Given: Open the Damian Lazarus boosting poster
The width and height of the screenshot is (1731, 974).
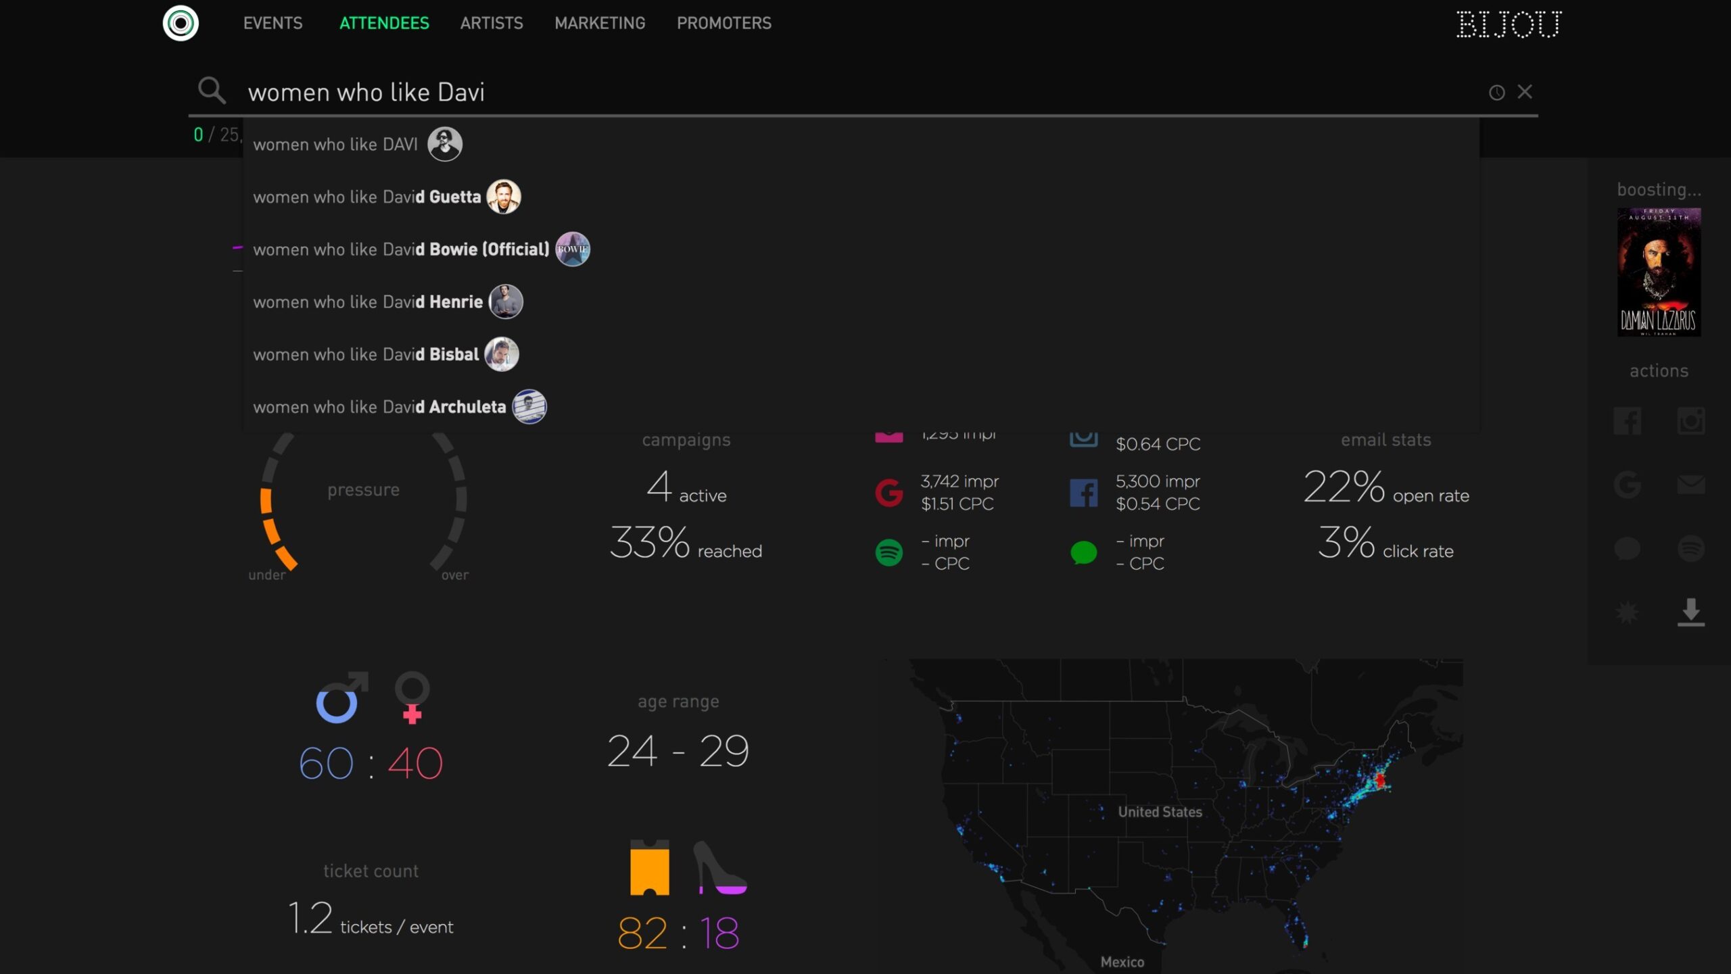Looking at the screenshot, I should coord(1659,272).
